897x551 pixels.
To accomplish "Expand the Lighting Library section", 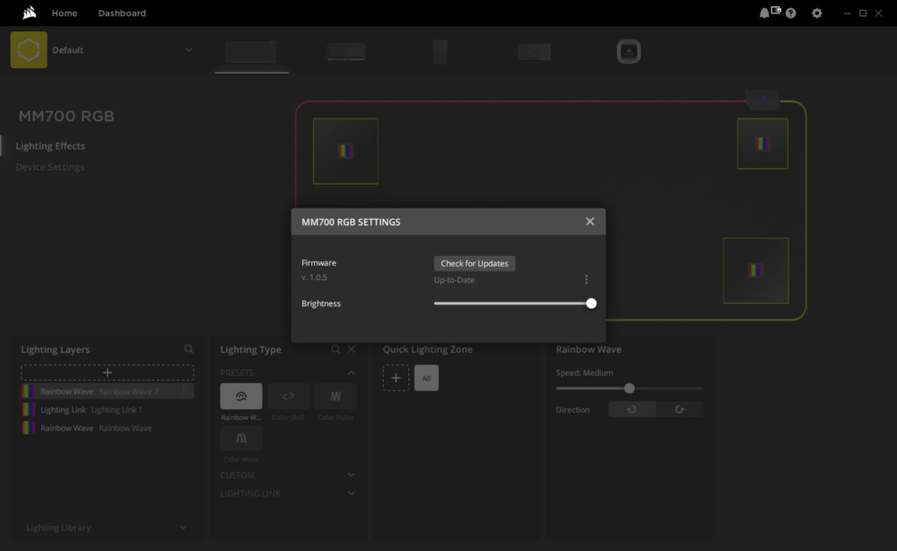I will point(107,528).
